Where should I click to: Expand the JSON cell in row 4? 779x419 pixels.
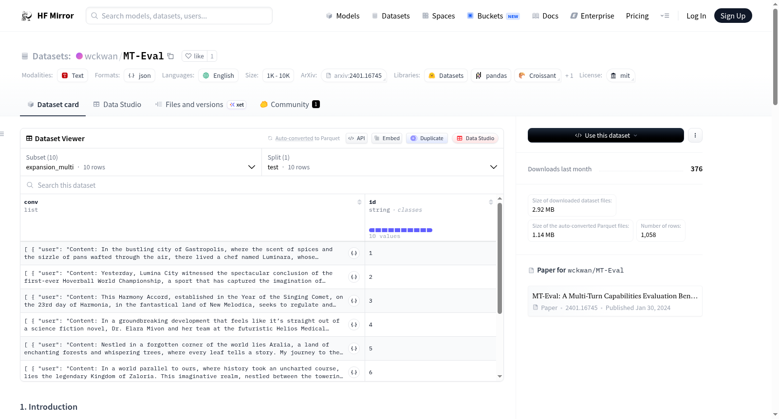[354, 325]
